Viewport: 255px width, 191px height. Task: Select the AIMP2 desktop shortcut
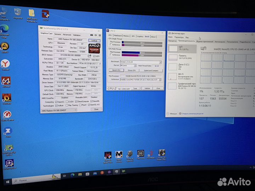point(5,47)
